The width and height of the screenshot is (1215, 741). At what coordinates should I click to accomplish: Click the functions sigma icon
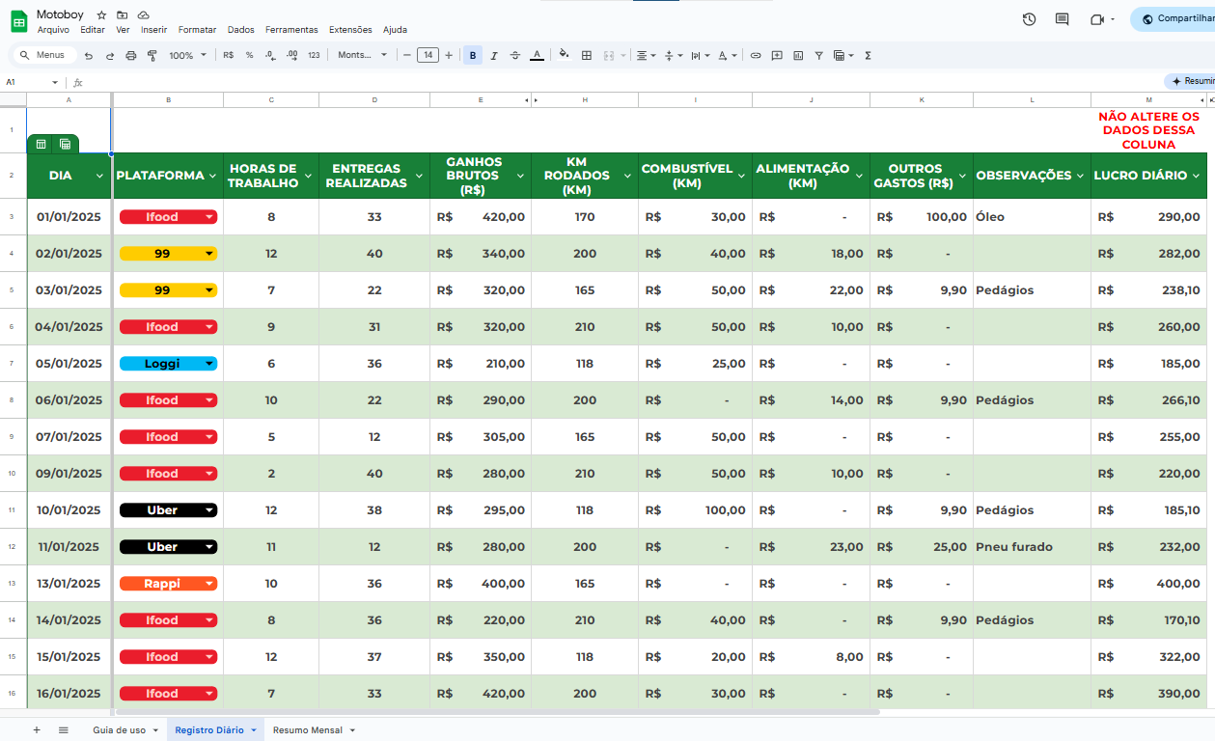868,56
